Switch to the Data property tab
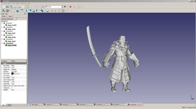 (x=9, y=105)
